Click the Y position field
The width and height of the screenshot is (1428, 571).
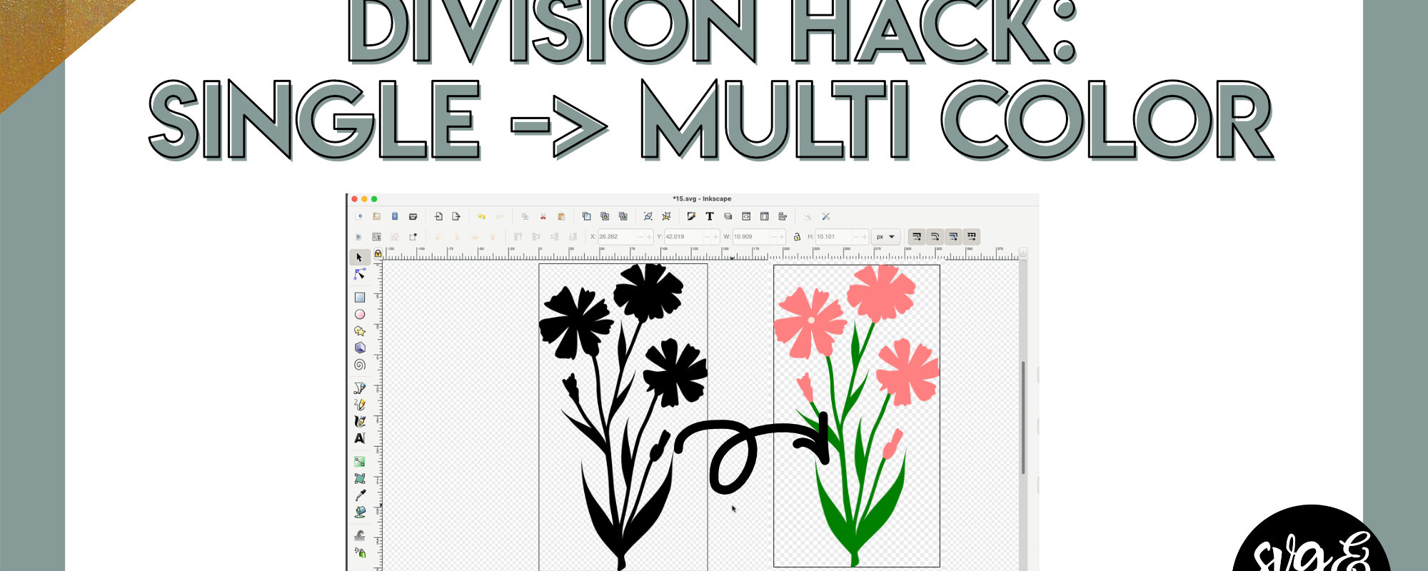pos(692,236)
